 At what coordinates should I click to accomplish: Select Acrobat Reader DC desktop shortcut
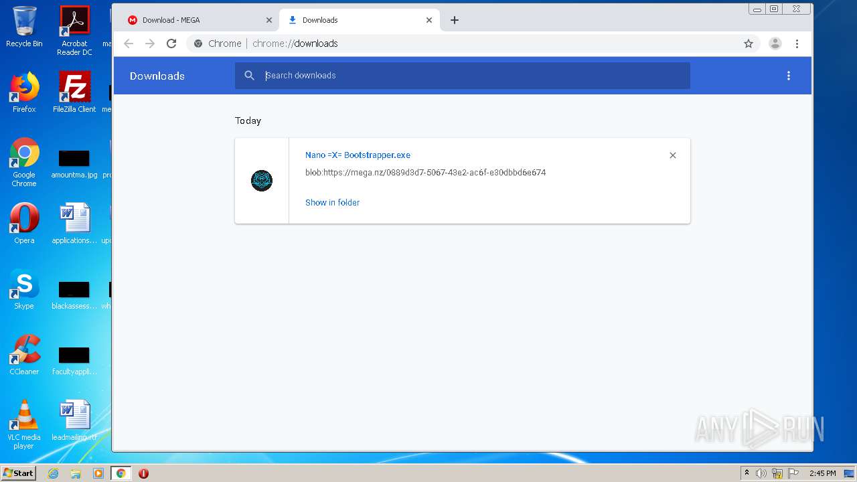click(74, 31)
